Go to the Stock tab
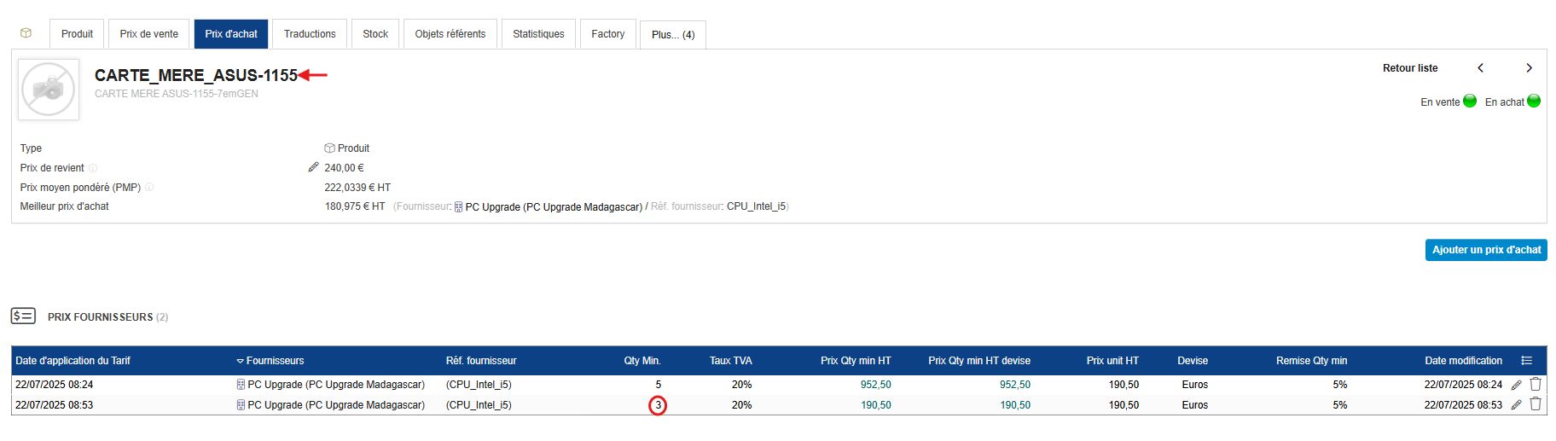Image resolution: width=1556 pixels, height=441 pixels. (x=375, y=34)
